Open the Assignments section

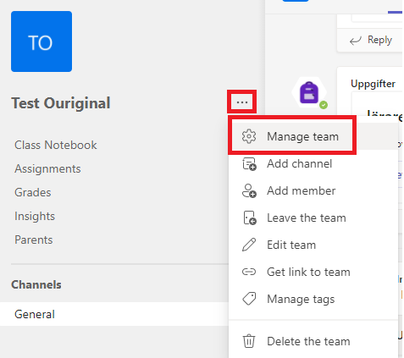pyautogui.click(x=47, y=168)
